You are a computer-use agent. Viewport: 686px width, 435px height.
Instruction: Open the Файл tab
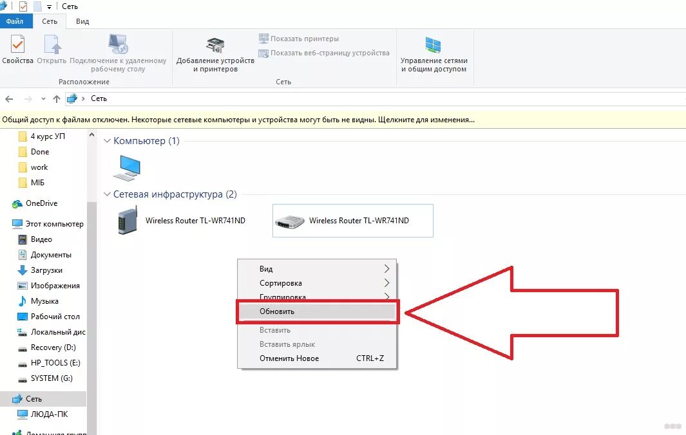coord(15,21)
